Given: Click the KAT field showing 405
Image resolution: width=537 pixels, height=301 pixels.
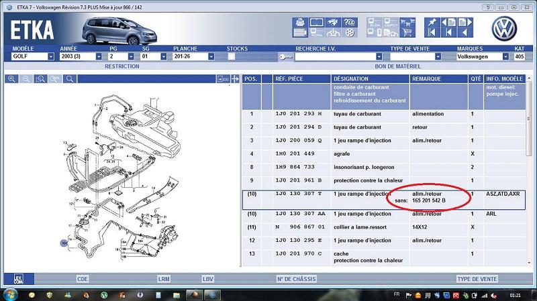Looking at the screenshot, I should coord(520,56).
